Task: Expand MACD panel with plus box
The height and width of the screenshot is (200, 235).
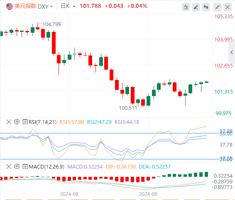Action: [25, 166]
